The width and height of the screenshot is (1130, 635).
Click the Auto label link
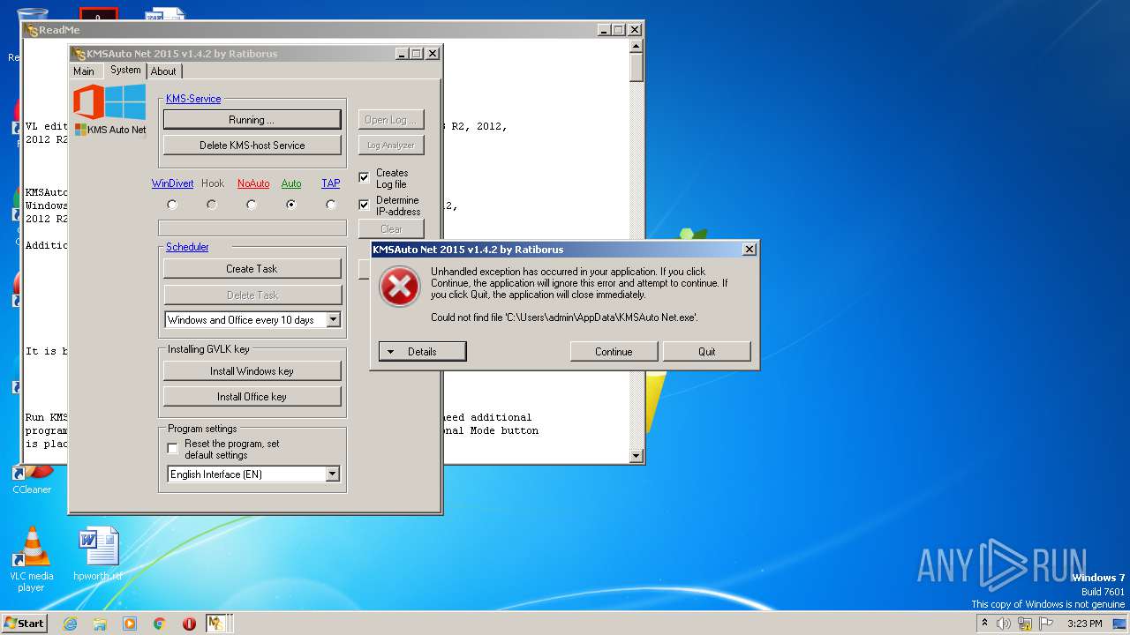pos(291,183)
